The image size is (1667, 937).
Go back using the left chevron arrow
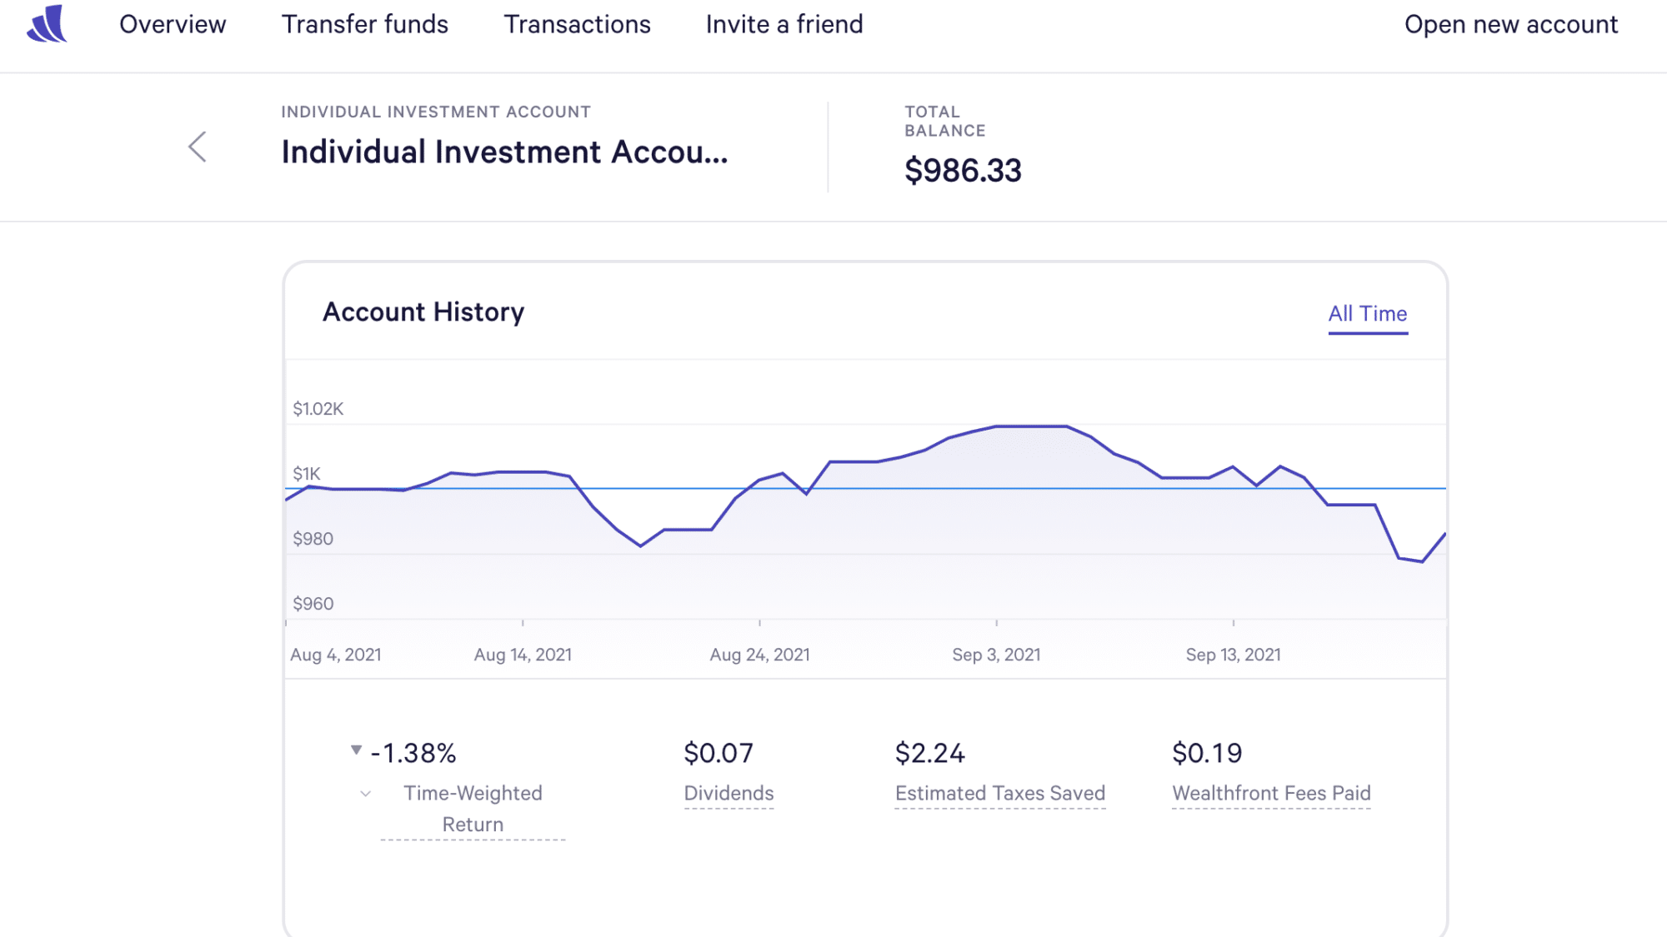[197, 147]
